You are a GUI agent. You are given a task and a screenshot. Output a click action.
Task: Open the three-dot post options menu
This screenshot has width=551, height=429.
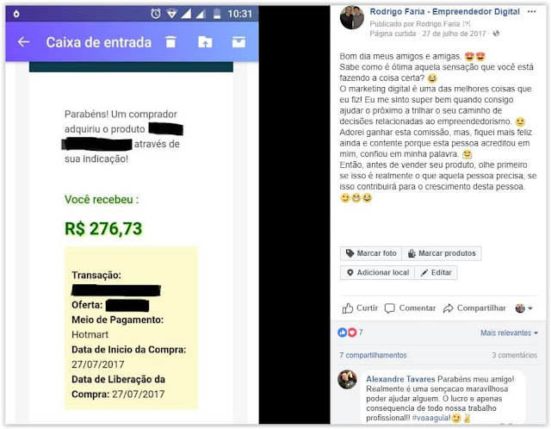coord(532,11)
